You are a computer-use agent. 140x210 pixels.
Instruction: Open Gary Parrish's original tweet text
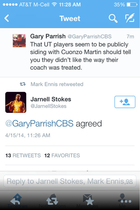pos(80,56)
